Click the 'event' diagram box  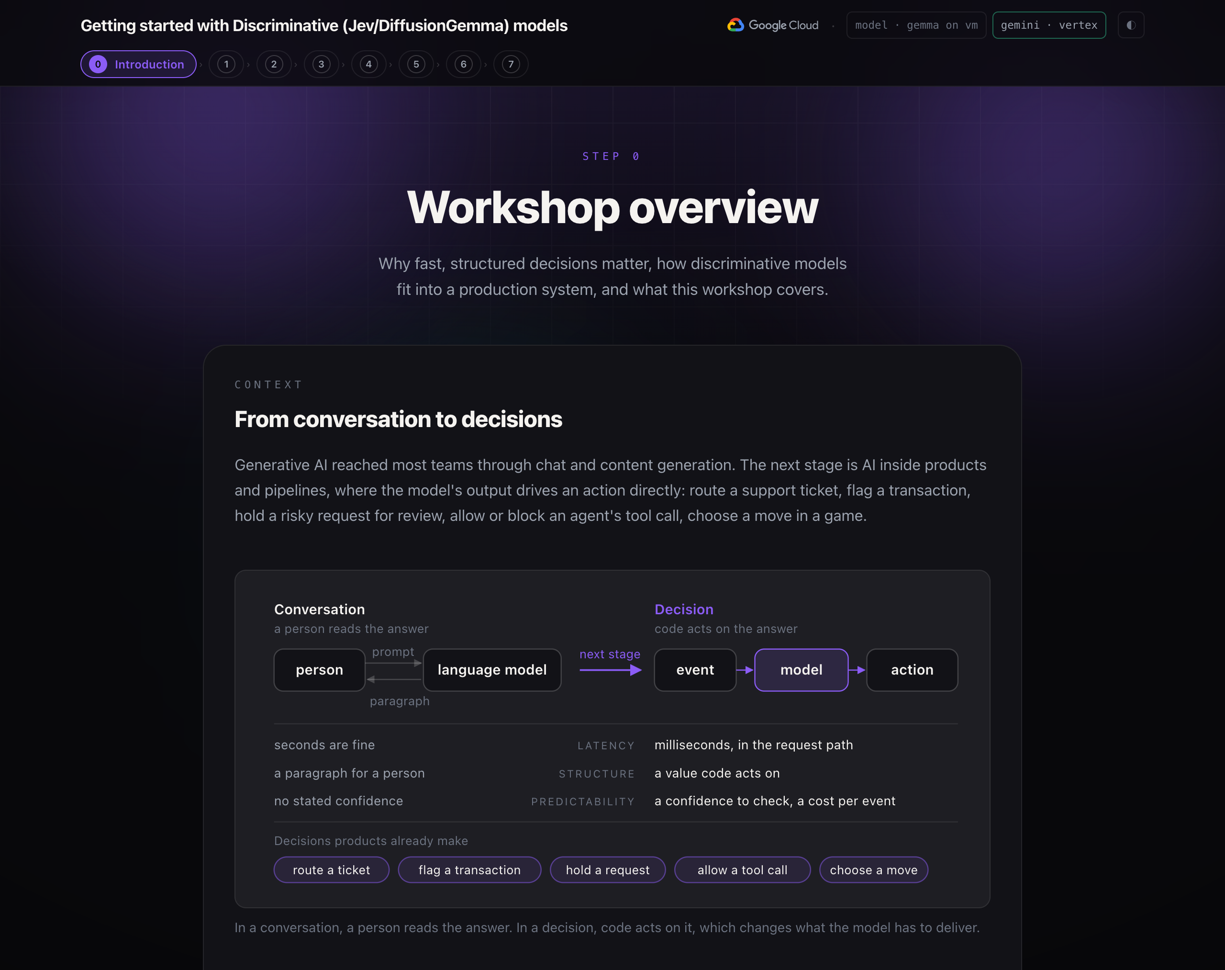[x=695, y=670]
